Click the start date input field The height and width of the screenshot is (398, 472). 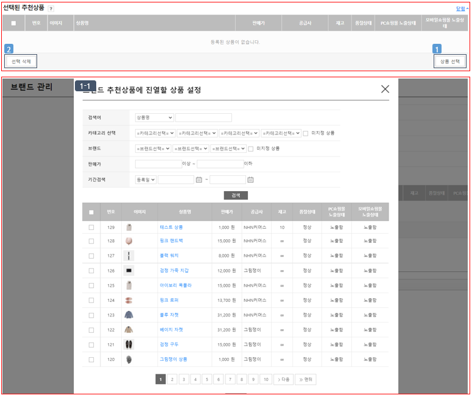pyautogui.click(x=176, y=180)
